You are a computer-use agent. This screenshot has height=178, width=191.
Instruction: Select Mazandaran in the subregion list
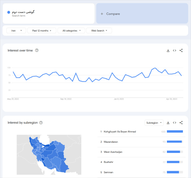tap(111, 142)
